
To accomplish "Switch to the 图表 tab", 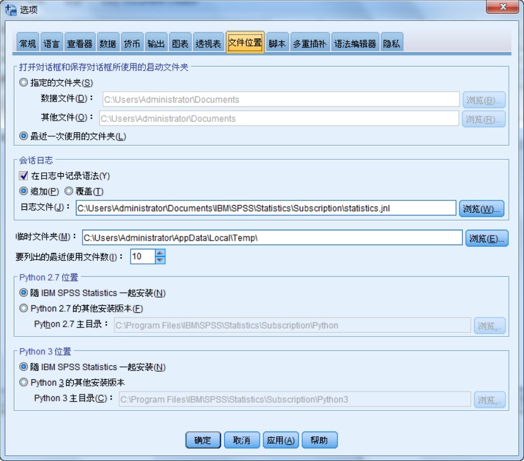I will (x=180, y=43).
